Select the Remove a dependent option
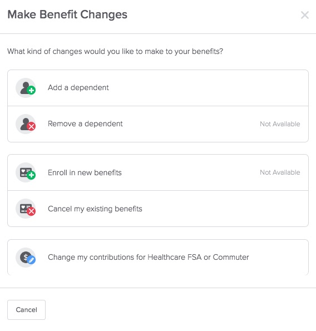Image resolution: width=316 pixels, height=331 pixels. click(158, 124)
